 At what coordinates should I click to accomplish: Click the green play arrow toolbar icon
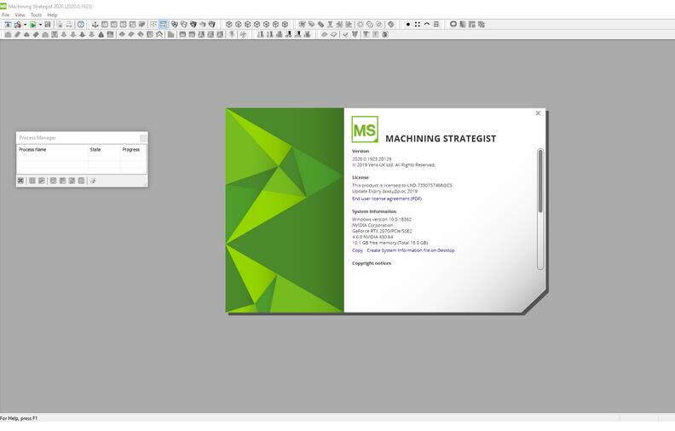(x=32, y=25)
